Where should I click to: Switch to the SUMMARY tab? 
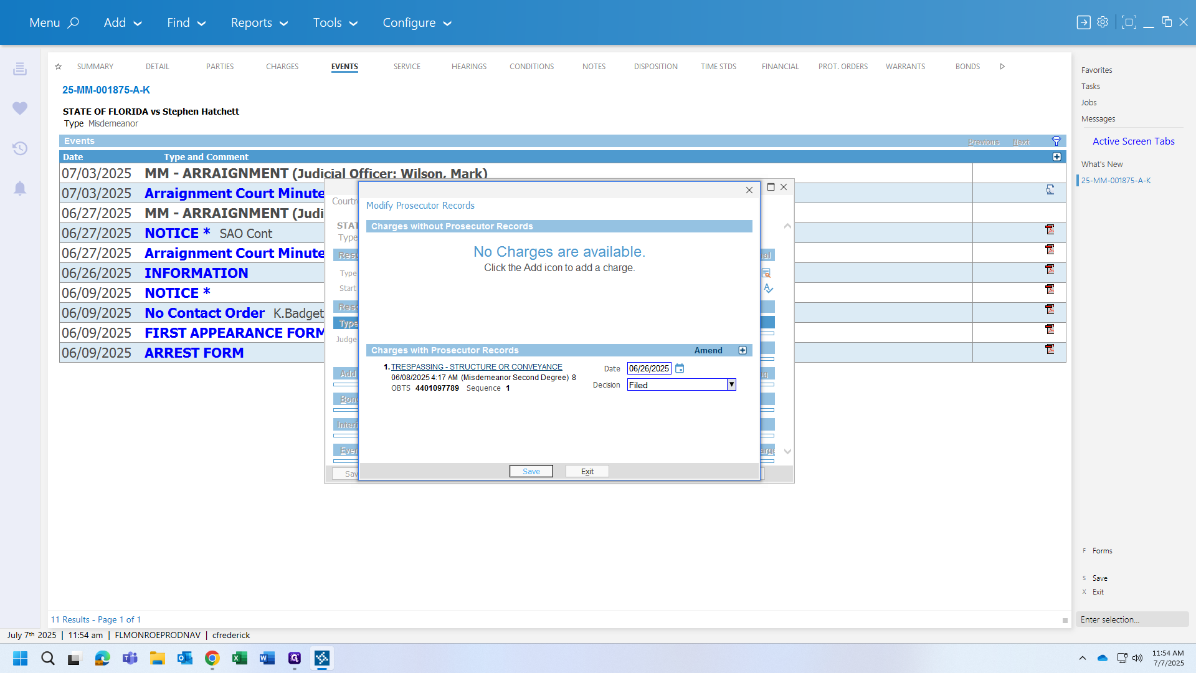point(95,67)
